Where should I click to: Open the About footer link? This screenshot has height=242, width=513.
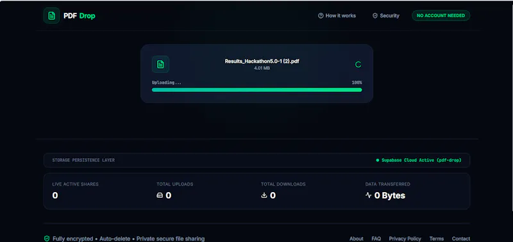point(357,239)
